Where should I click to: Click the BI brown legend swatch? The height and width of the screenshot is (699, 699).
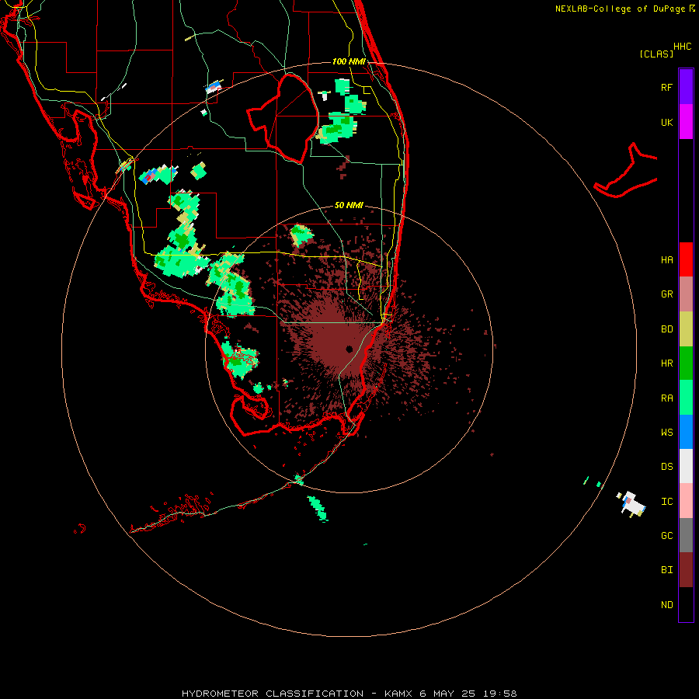(686, 570)
